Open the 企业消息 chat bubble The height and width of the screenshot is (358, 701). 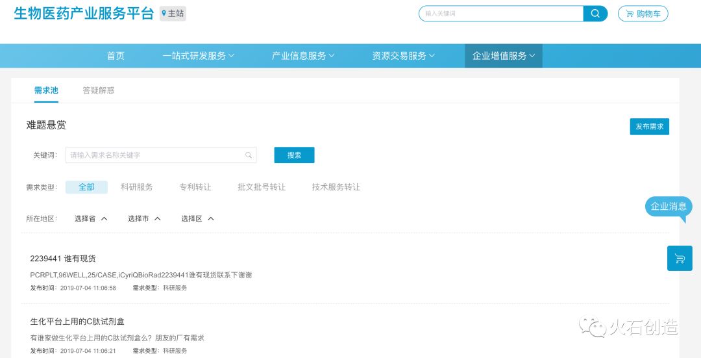coord(669,207)
